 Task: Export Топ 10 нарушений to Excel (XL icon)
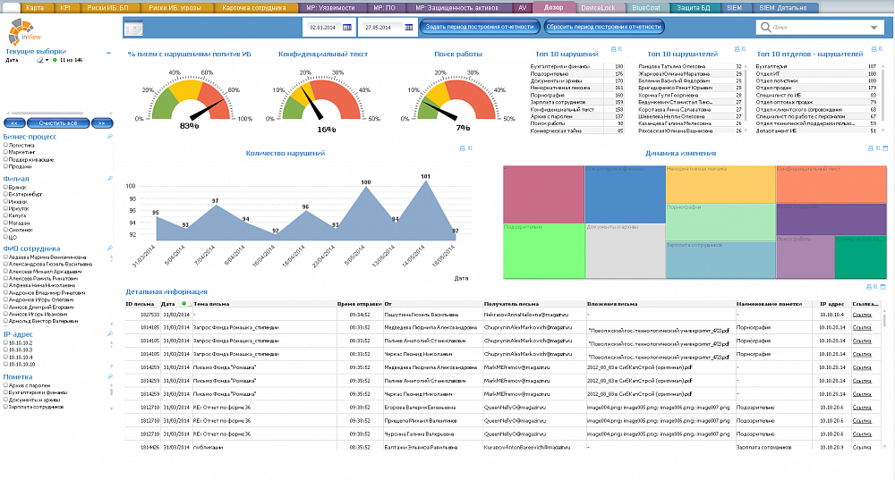[x=620, y=49]
